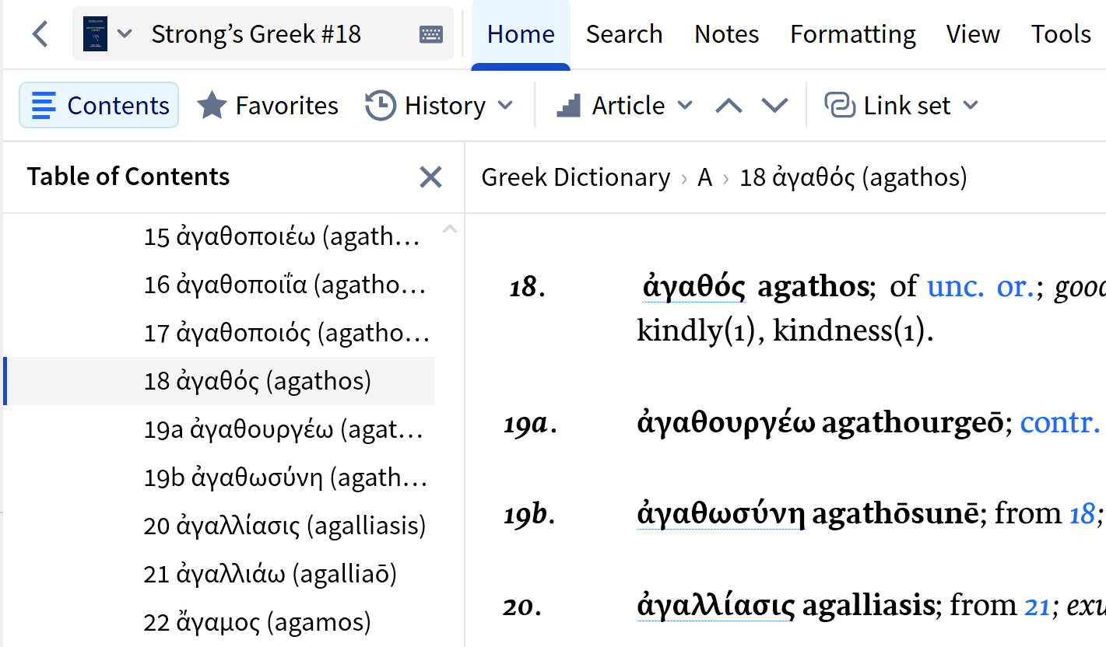This screenshot has height=647, width=1106.
Task: Expand the Link set dropdown arrow
Action: (971, 105)
